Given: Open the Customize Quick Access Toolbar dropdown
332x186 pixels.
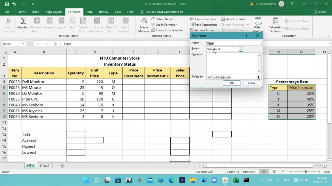Looking at the screenshot, I should click(x=33, y=4).
